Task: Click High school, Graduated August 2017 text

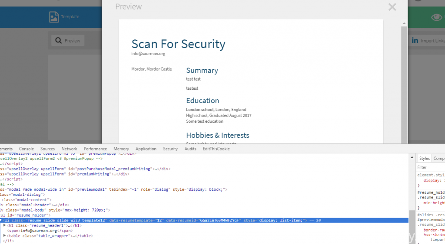Action: pos(219,115)
